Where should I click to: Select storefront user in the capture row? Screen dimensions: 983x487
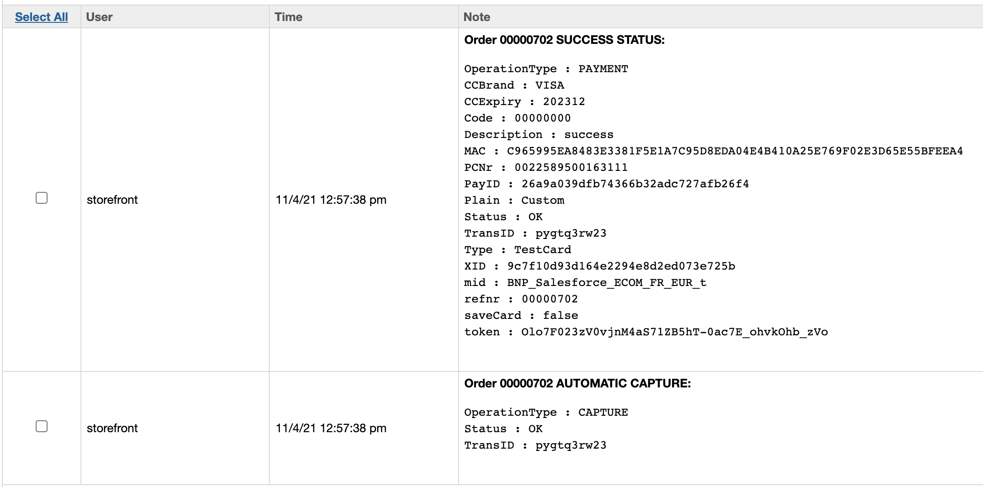click(112, 428)
